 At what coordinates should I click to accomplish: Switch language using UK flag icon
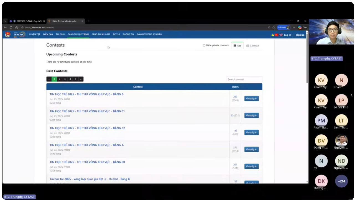(281, 35)
